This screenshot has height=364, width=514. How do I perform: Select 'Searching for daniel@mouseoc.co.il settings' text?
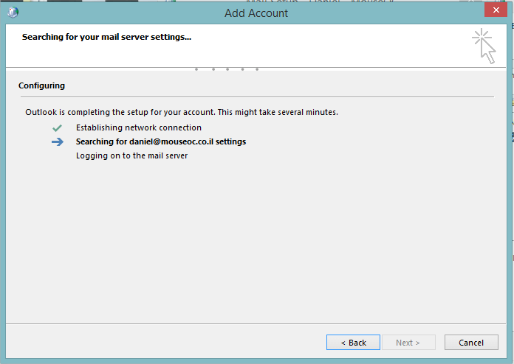click(x=161, y=141)
